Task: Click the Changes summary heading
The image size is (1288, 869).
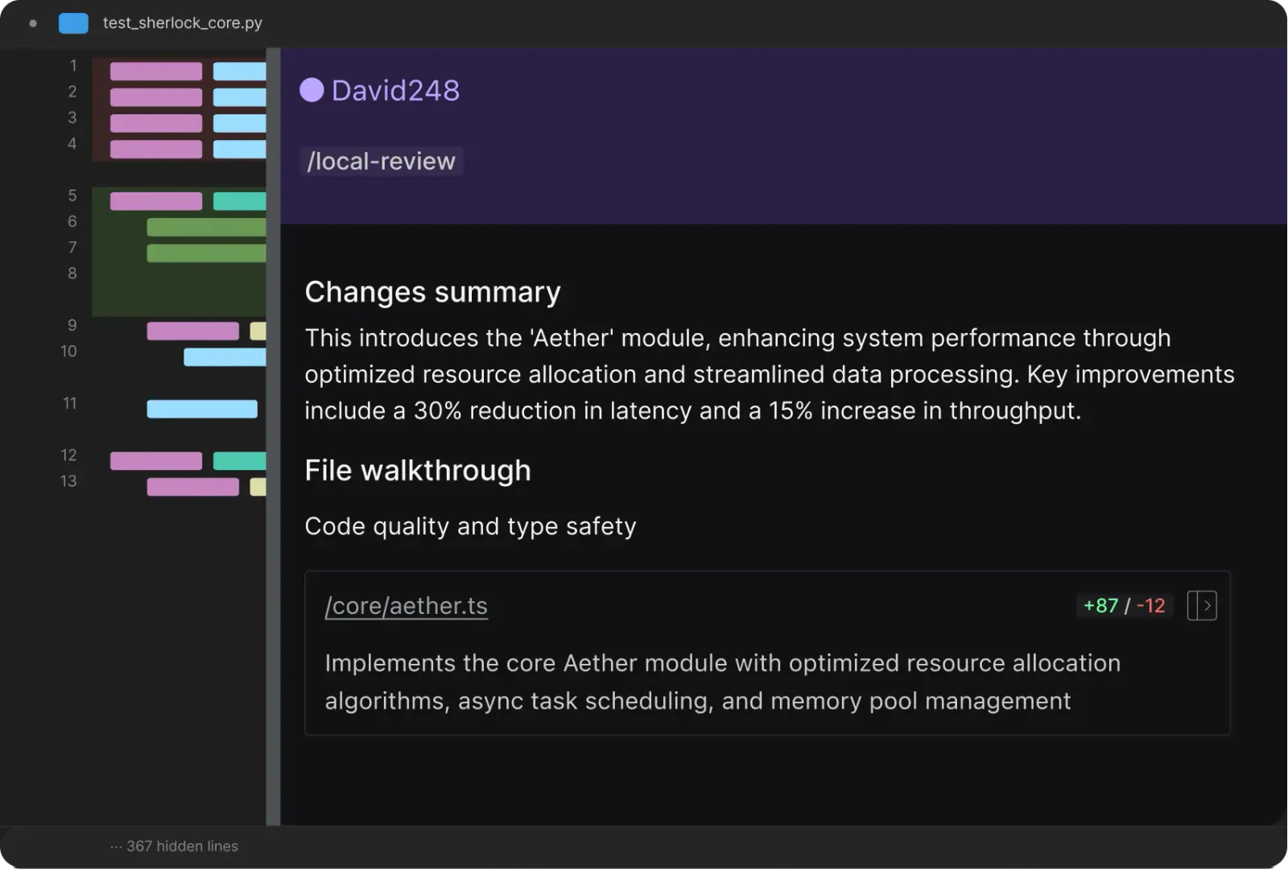Action: coord(432,292)
